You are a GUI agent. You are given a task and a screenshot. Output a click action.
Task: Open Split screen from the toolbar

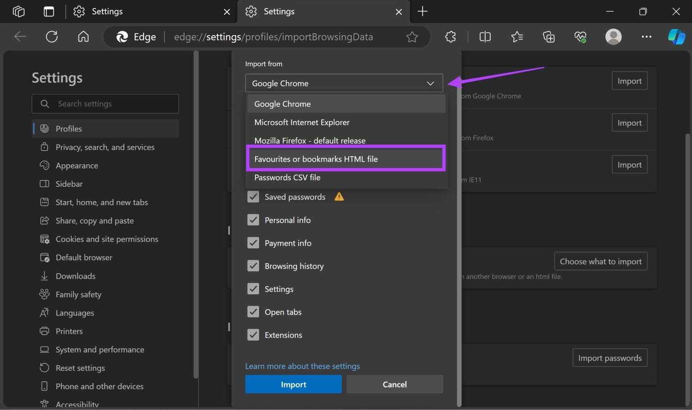coord(485,36)
